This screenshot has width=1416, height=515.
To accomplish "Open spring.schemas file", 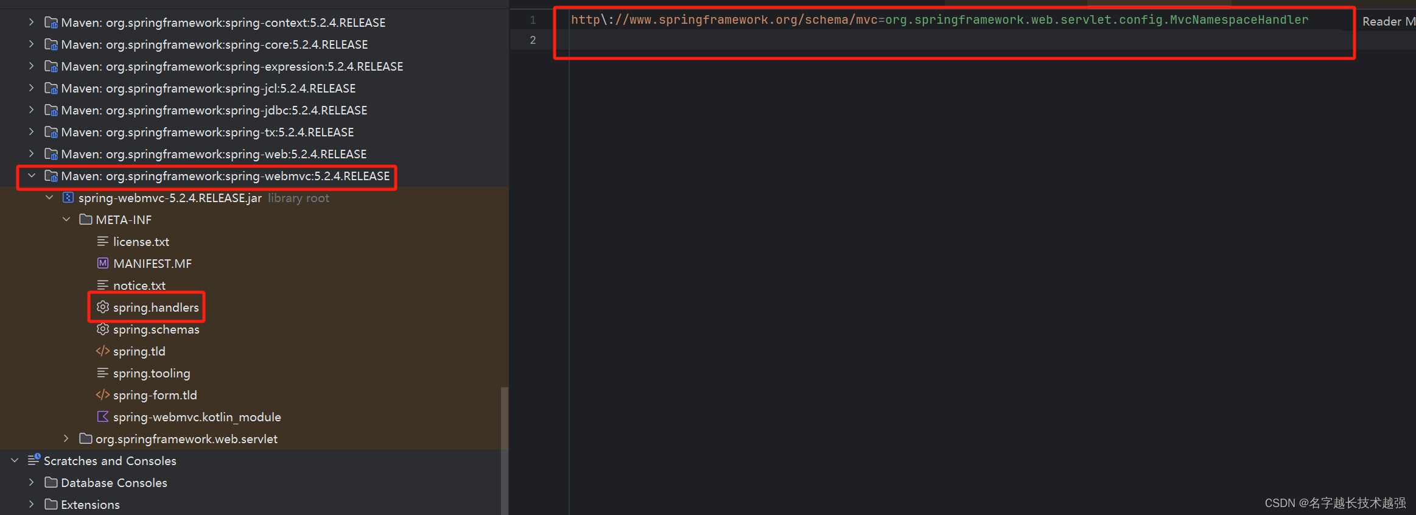I will (x=156, y=329).
